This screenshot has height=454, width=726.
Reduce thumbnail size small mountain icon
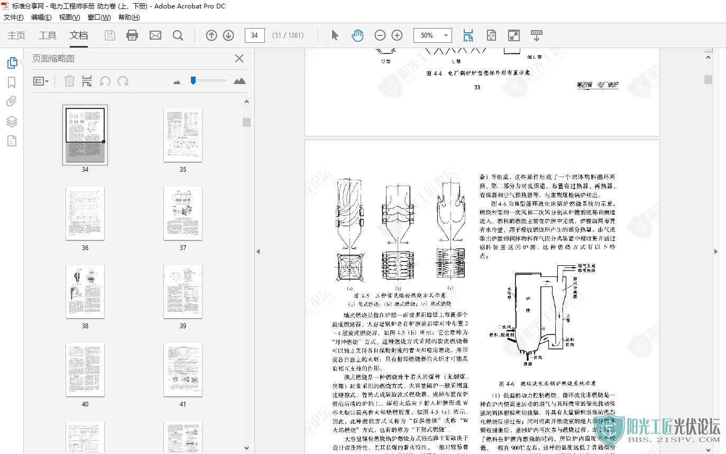click(x=177, y=82)
